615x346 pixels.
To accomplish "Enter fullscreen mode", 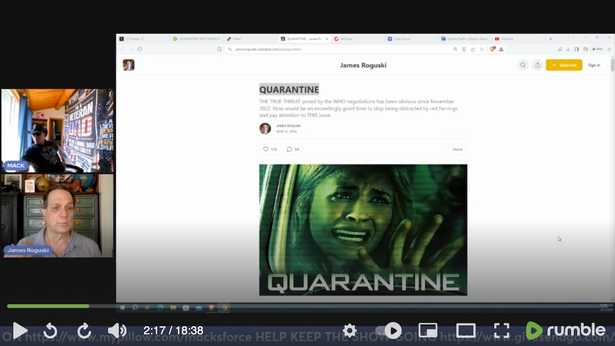I will [x=502, y=331].
